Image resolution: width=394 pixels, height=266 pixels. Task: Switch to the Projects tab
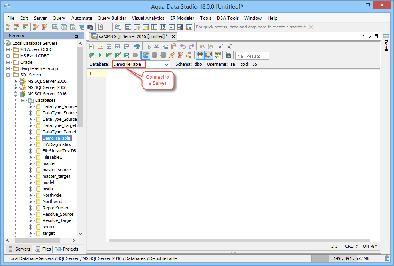(x=67, y=249)
